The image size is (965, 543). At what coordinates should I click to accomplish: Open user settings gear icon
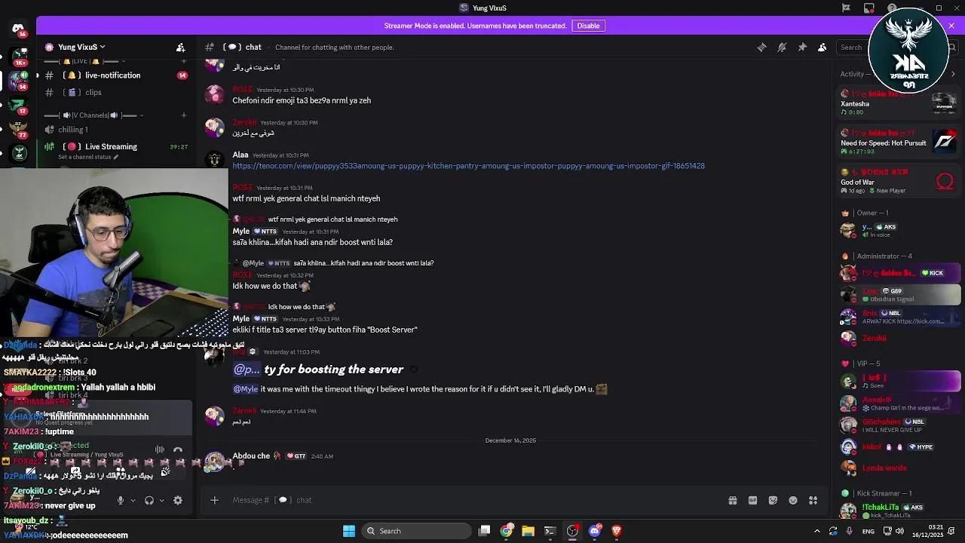click(178, 500)
